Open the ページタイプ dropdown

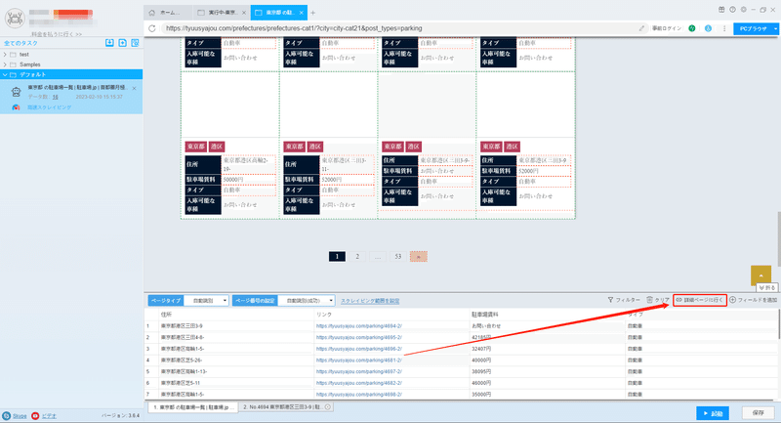207,301
